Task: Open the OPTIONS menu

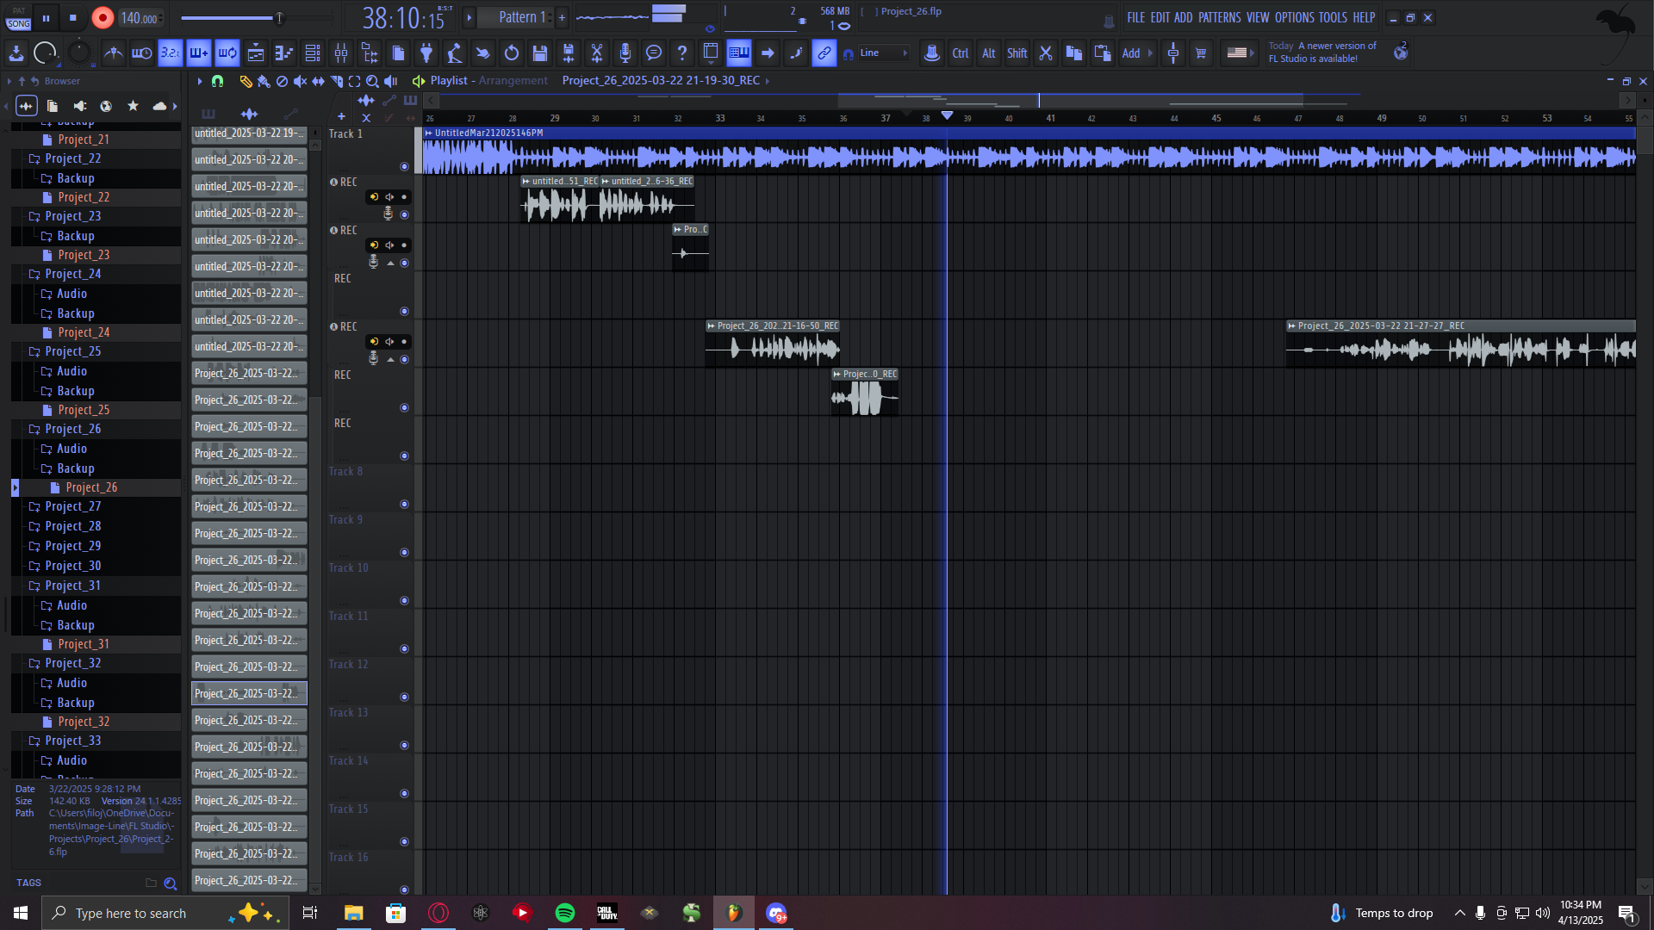Action: 1294,18
